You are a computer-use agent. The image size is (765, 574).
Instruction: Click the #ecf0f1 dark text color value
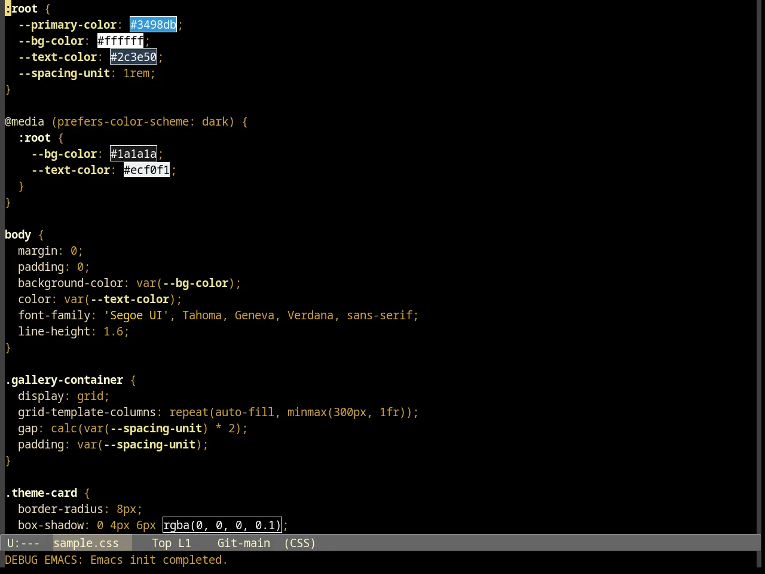(x=146, y=170)
